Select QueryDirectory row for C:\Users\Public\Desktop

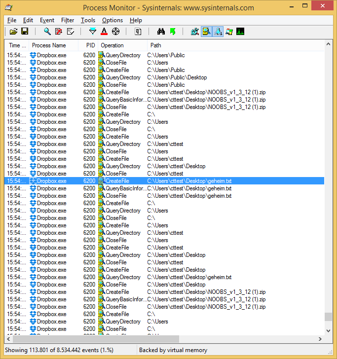[x=164, y=77]
